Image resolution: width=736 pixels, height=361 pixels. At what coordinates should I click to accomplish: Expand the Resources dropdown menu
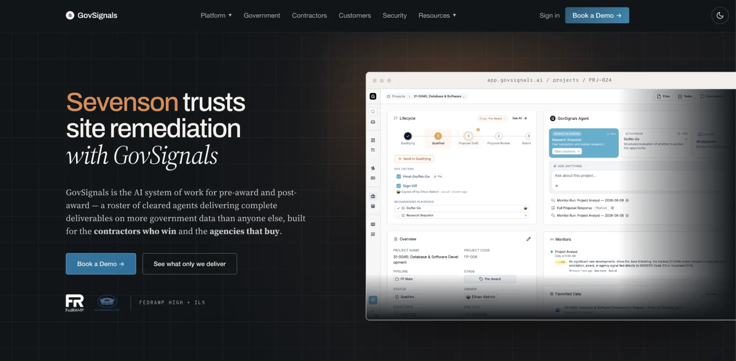coord(437,15)
